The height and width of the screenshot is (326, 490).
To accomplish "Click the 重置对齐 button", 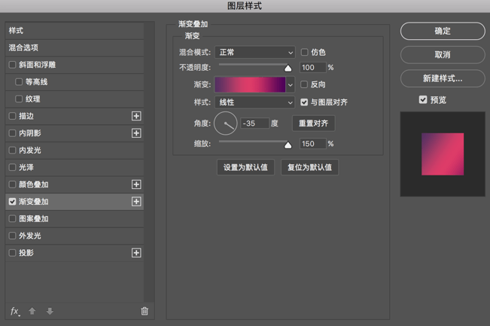I will [x=313, y=123].
